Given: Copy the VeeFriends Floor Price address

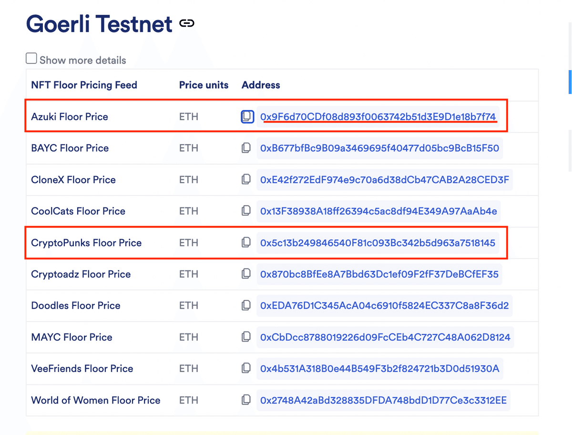Looking at the screenshot, I should [x=246, y=369].
